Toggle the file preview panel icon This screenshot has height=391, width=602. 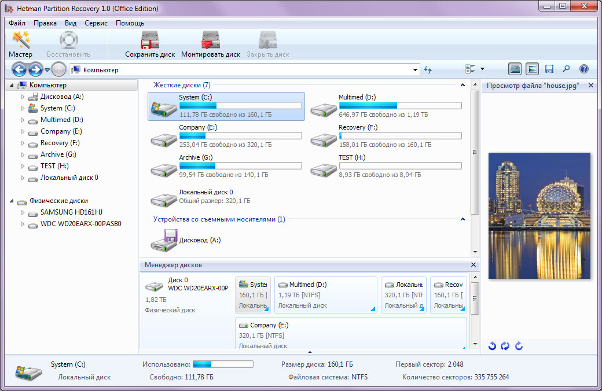(532, 69)
